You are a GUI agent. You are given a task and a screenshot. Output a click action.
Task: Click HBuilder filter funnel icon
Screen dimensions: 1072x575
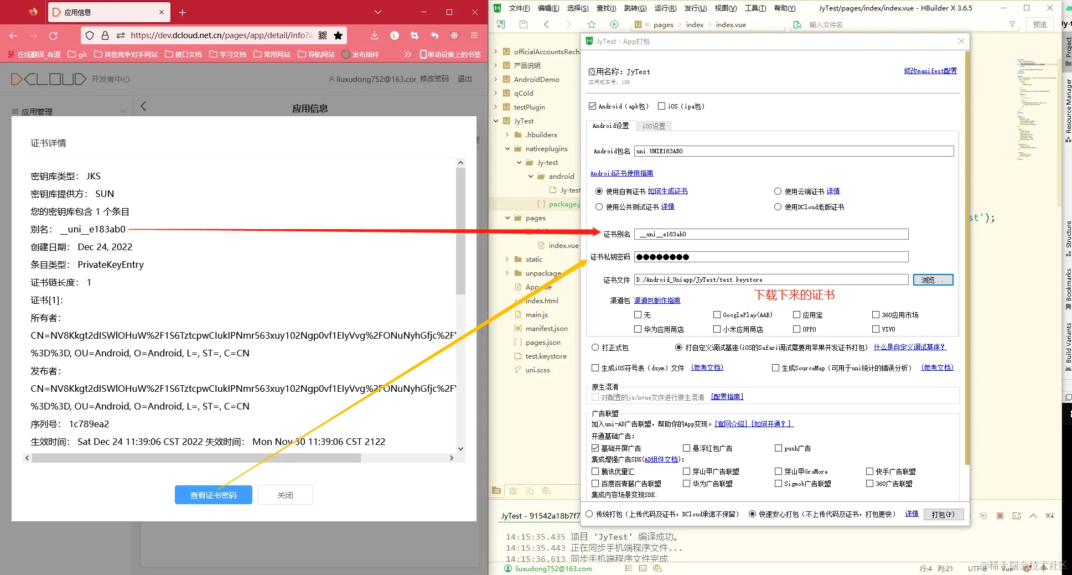1012,24
